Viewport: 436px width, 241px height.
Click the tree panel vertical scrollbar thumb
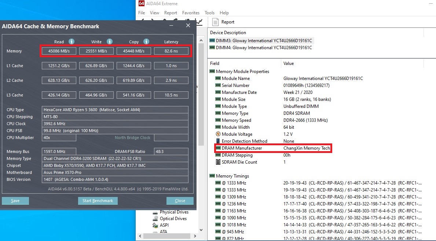201,95
